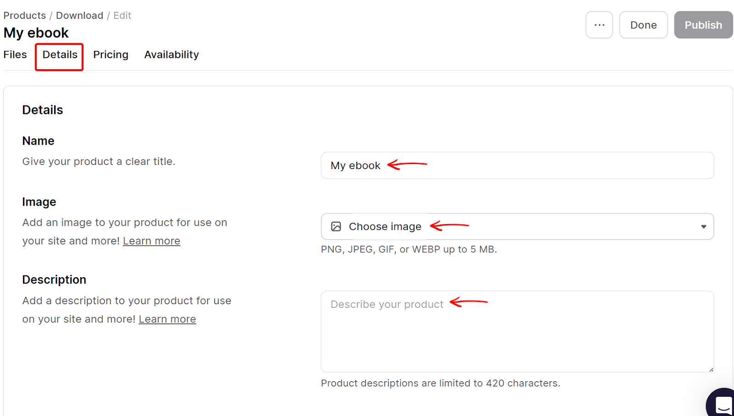Click the My ebook page title
The height and width of the screenshot is (416, 734).
coord(36,33)
